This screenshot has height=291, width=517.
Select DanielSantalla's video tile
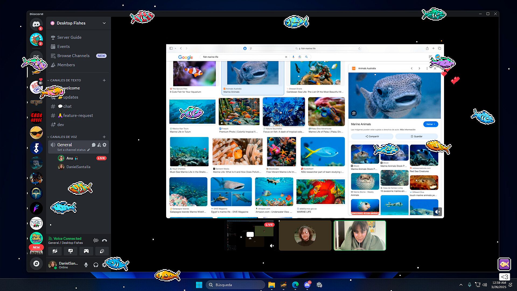(305, 235)
